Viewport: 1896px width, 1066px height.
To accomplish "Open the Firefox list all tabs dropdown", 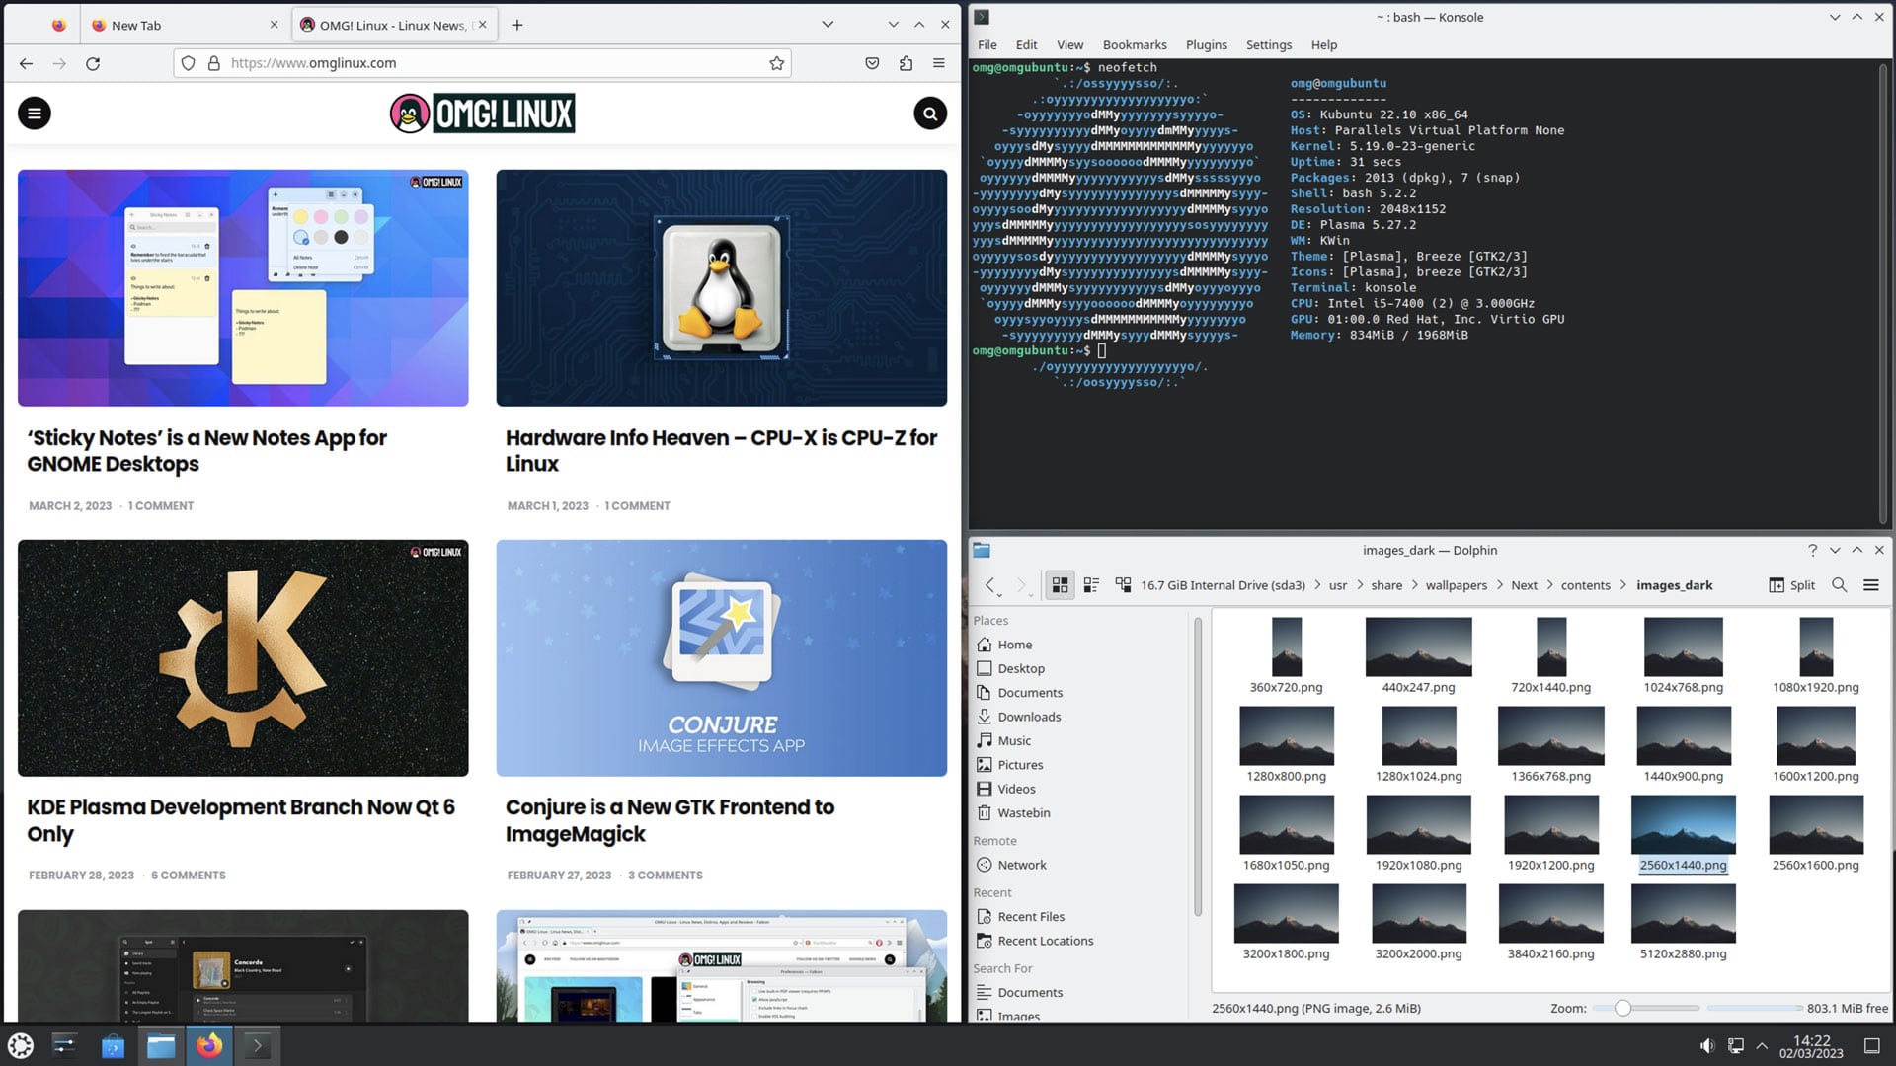I will click(x=828, y=25).
